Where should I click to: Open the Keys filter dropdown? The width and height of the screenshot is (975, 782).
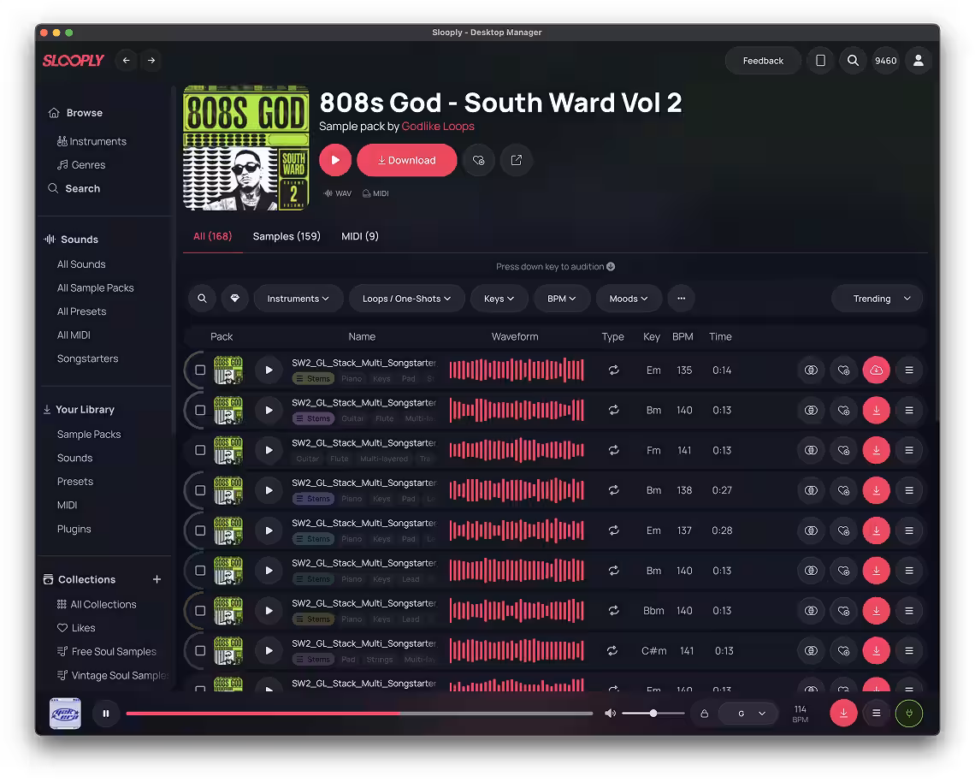pyautogui.click(x=499, y=299)
